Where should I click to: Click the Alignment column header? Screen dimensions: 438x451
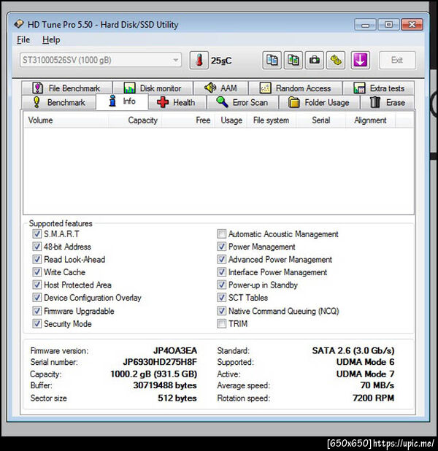tap(370, 120)
